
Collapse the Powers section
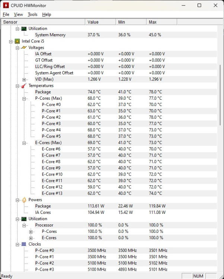pyautogui.click(x=17, y=200)
